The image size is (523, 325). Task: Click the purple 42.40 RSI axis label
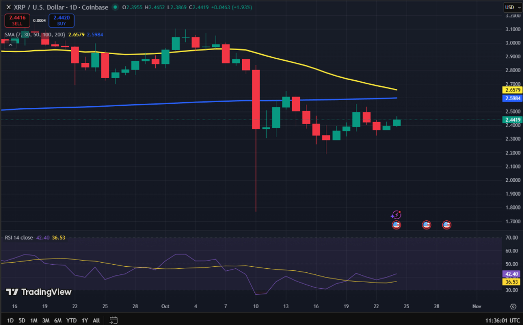[511, 274]
